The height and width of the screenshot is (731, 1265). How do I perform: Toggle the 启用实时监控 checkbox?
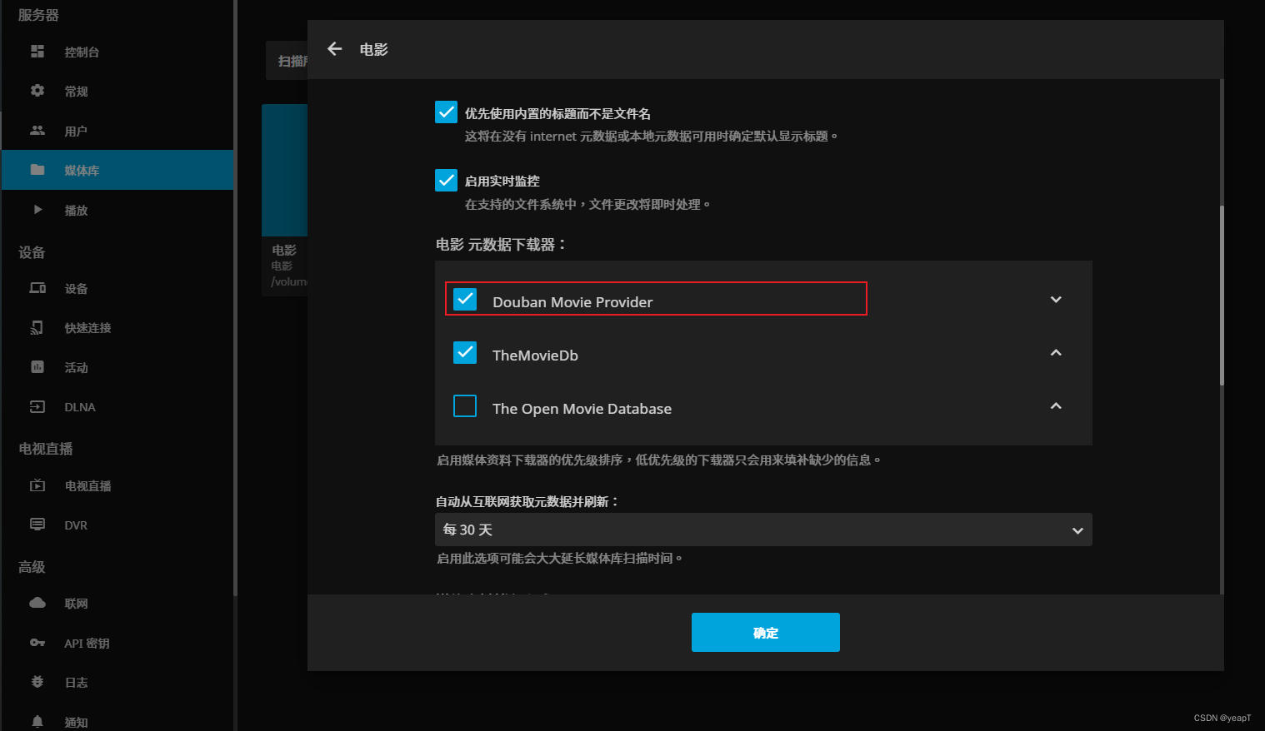[x=446, y=180]
